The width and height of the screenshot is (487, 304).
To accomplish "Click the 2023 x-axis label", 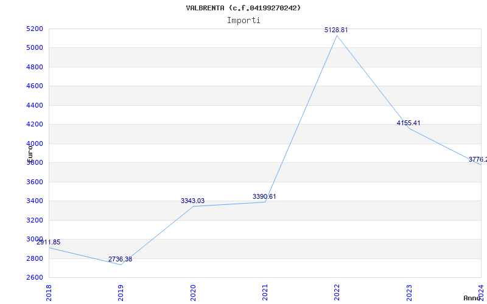I will coord(408,293).
